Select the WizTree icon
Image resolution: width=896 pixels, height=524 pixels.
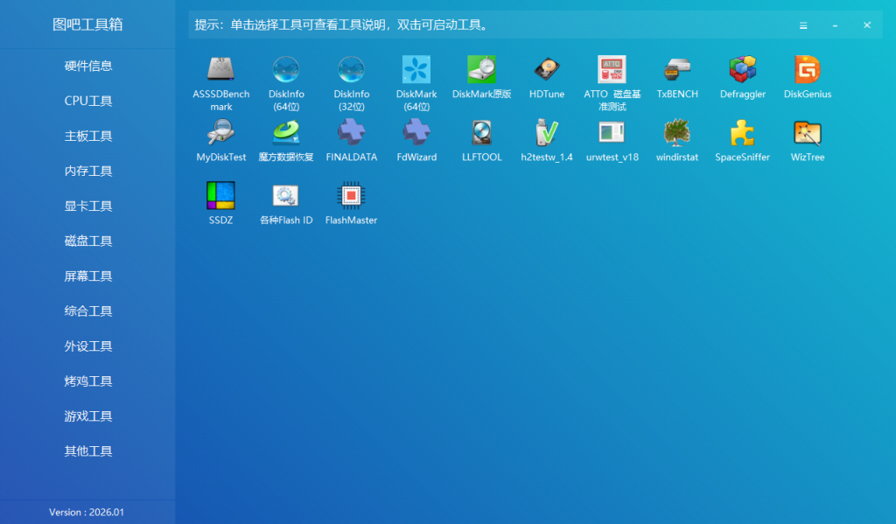[807, 133]
